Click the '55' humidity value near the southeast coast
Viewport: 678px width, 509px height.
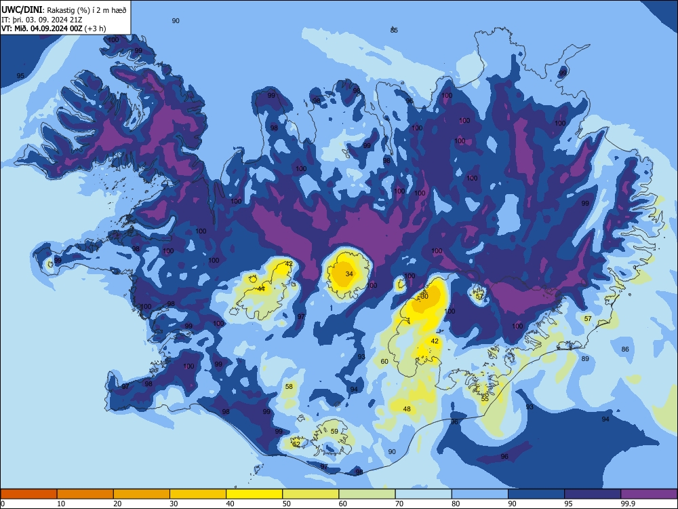485,398
